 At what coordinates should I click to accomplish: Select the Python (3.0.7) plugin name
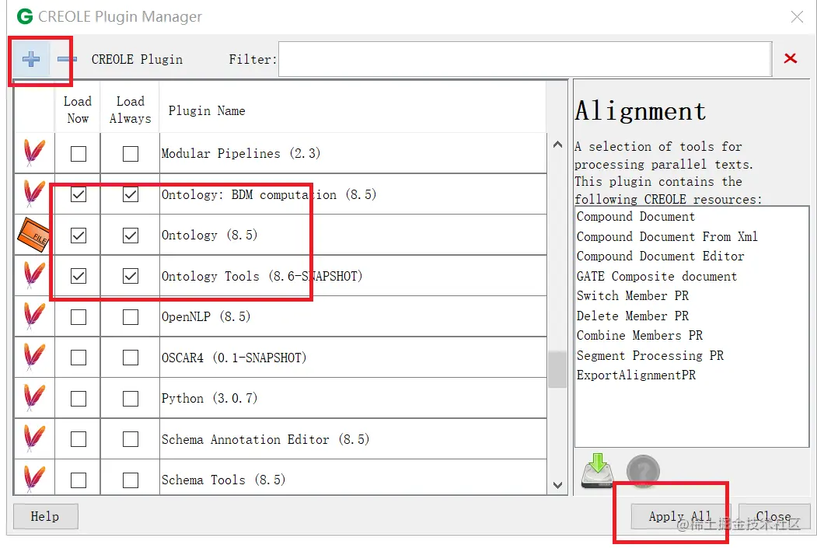click(209, 399)
